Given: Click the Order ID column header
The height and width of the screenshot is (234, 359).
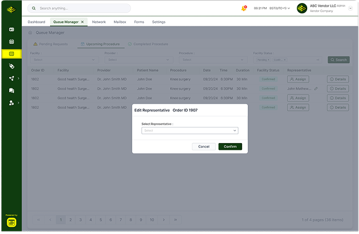Looking at the screenshot, I should tap(38, 70).
